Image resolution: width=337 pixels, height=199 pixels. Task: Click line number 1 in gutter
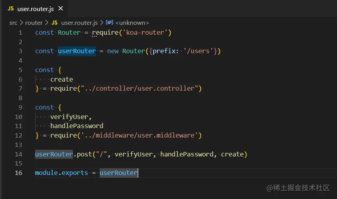(20, 33)
